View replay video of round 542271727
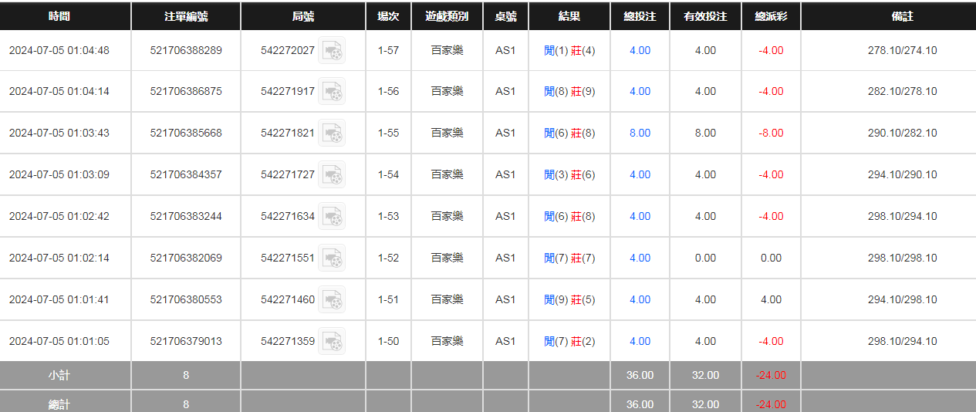 [x=332, y=175]
